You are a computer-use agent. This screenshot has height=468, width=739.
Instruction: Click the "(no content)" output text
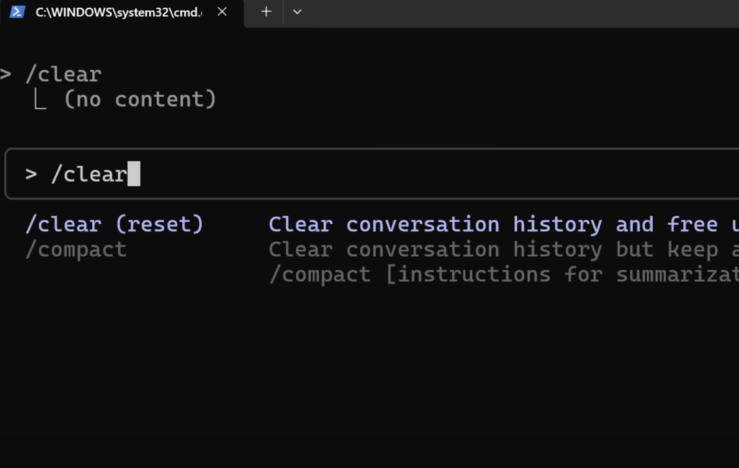pos(139,99)
